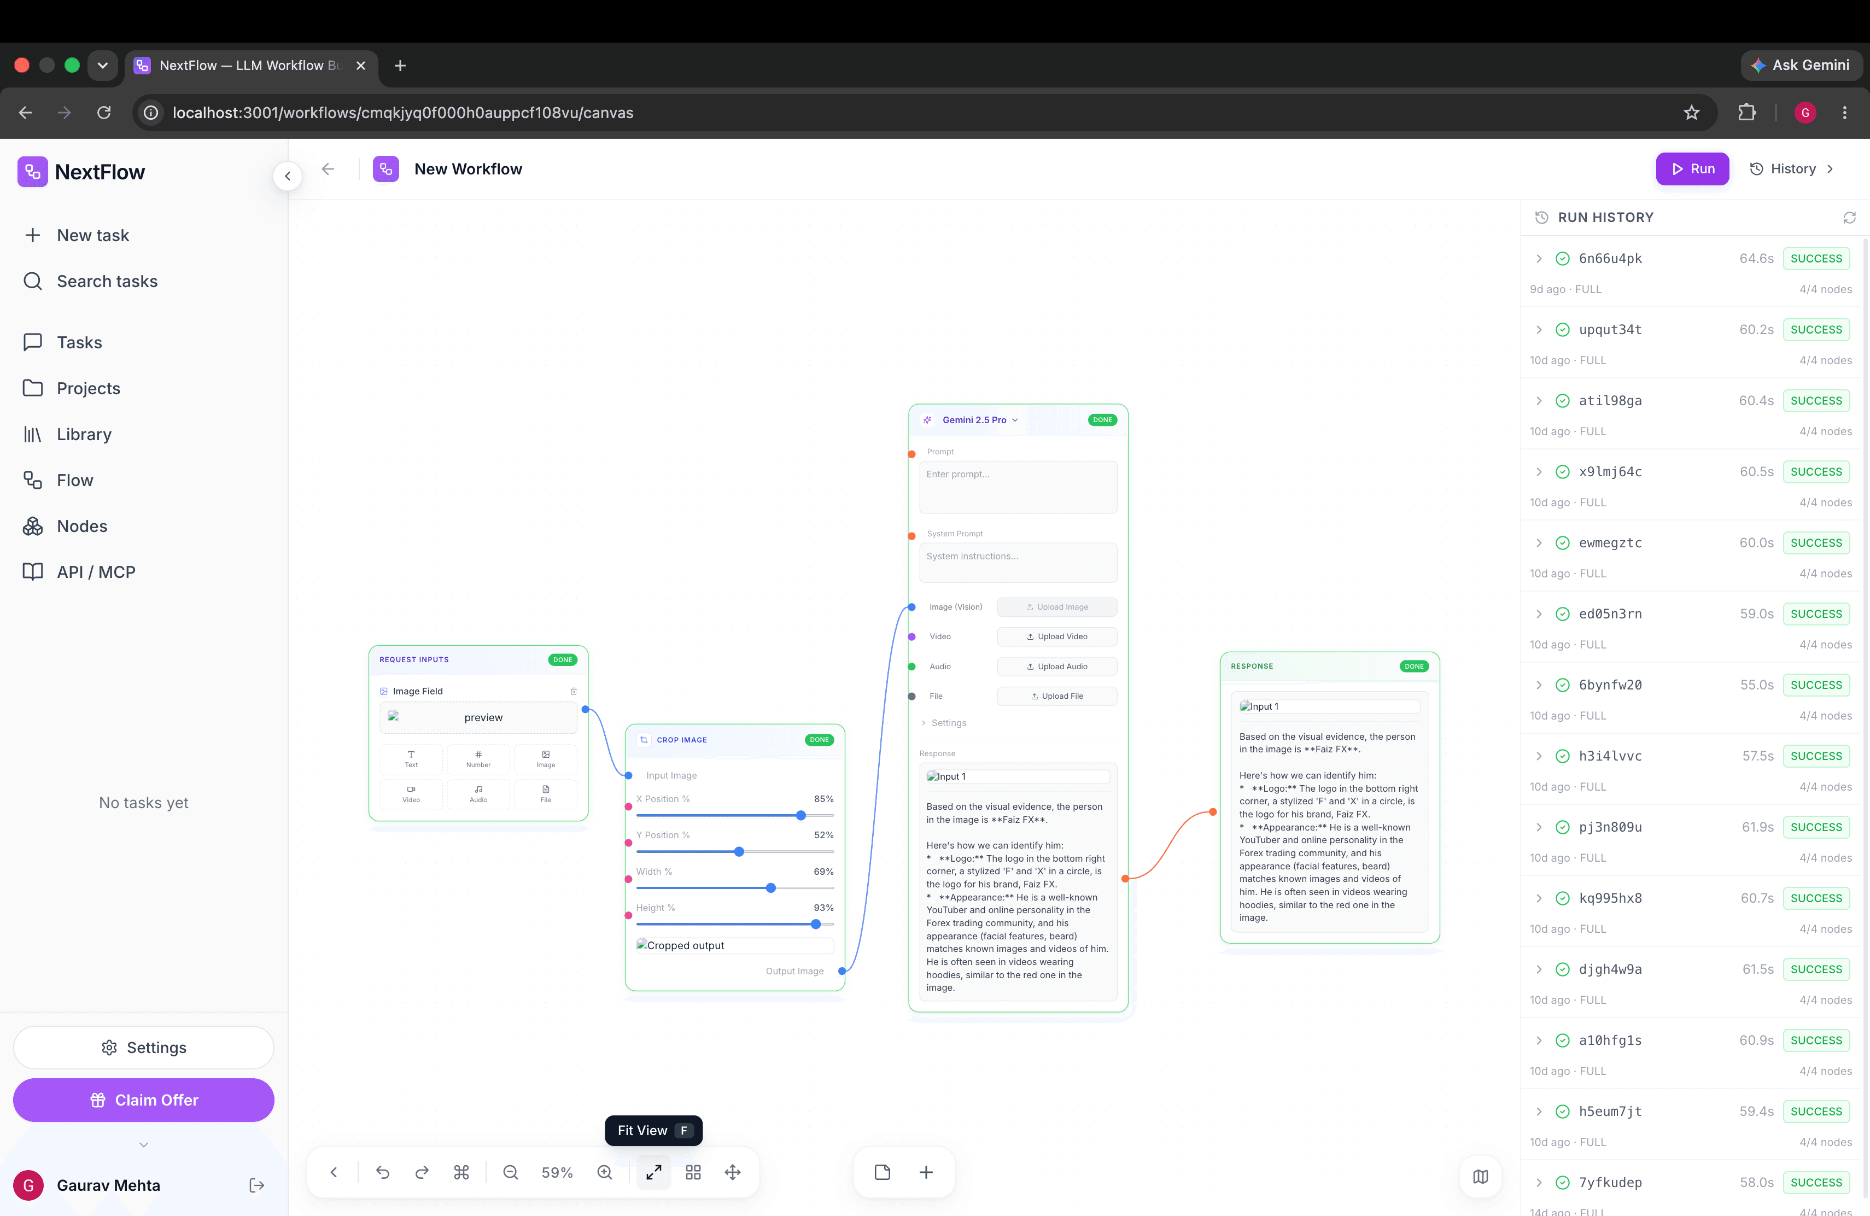The height and width of the screenshot is (1216, 1870).
Task: Zoom out of the canvas
Action: (511, 1172)
